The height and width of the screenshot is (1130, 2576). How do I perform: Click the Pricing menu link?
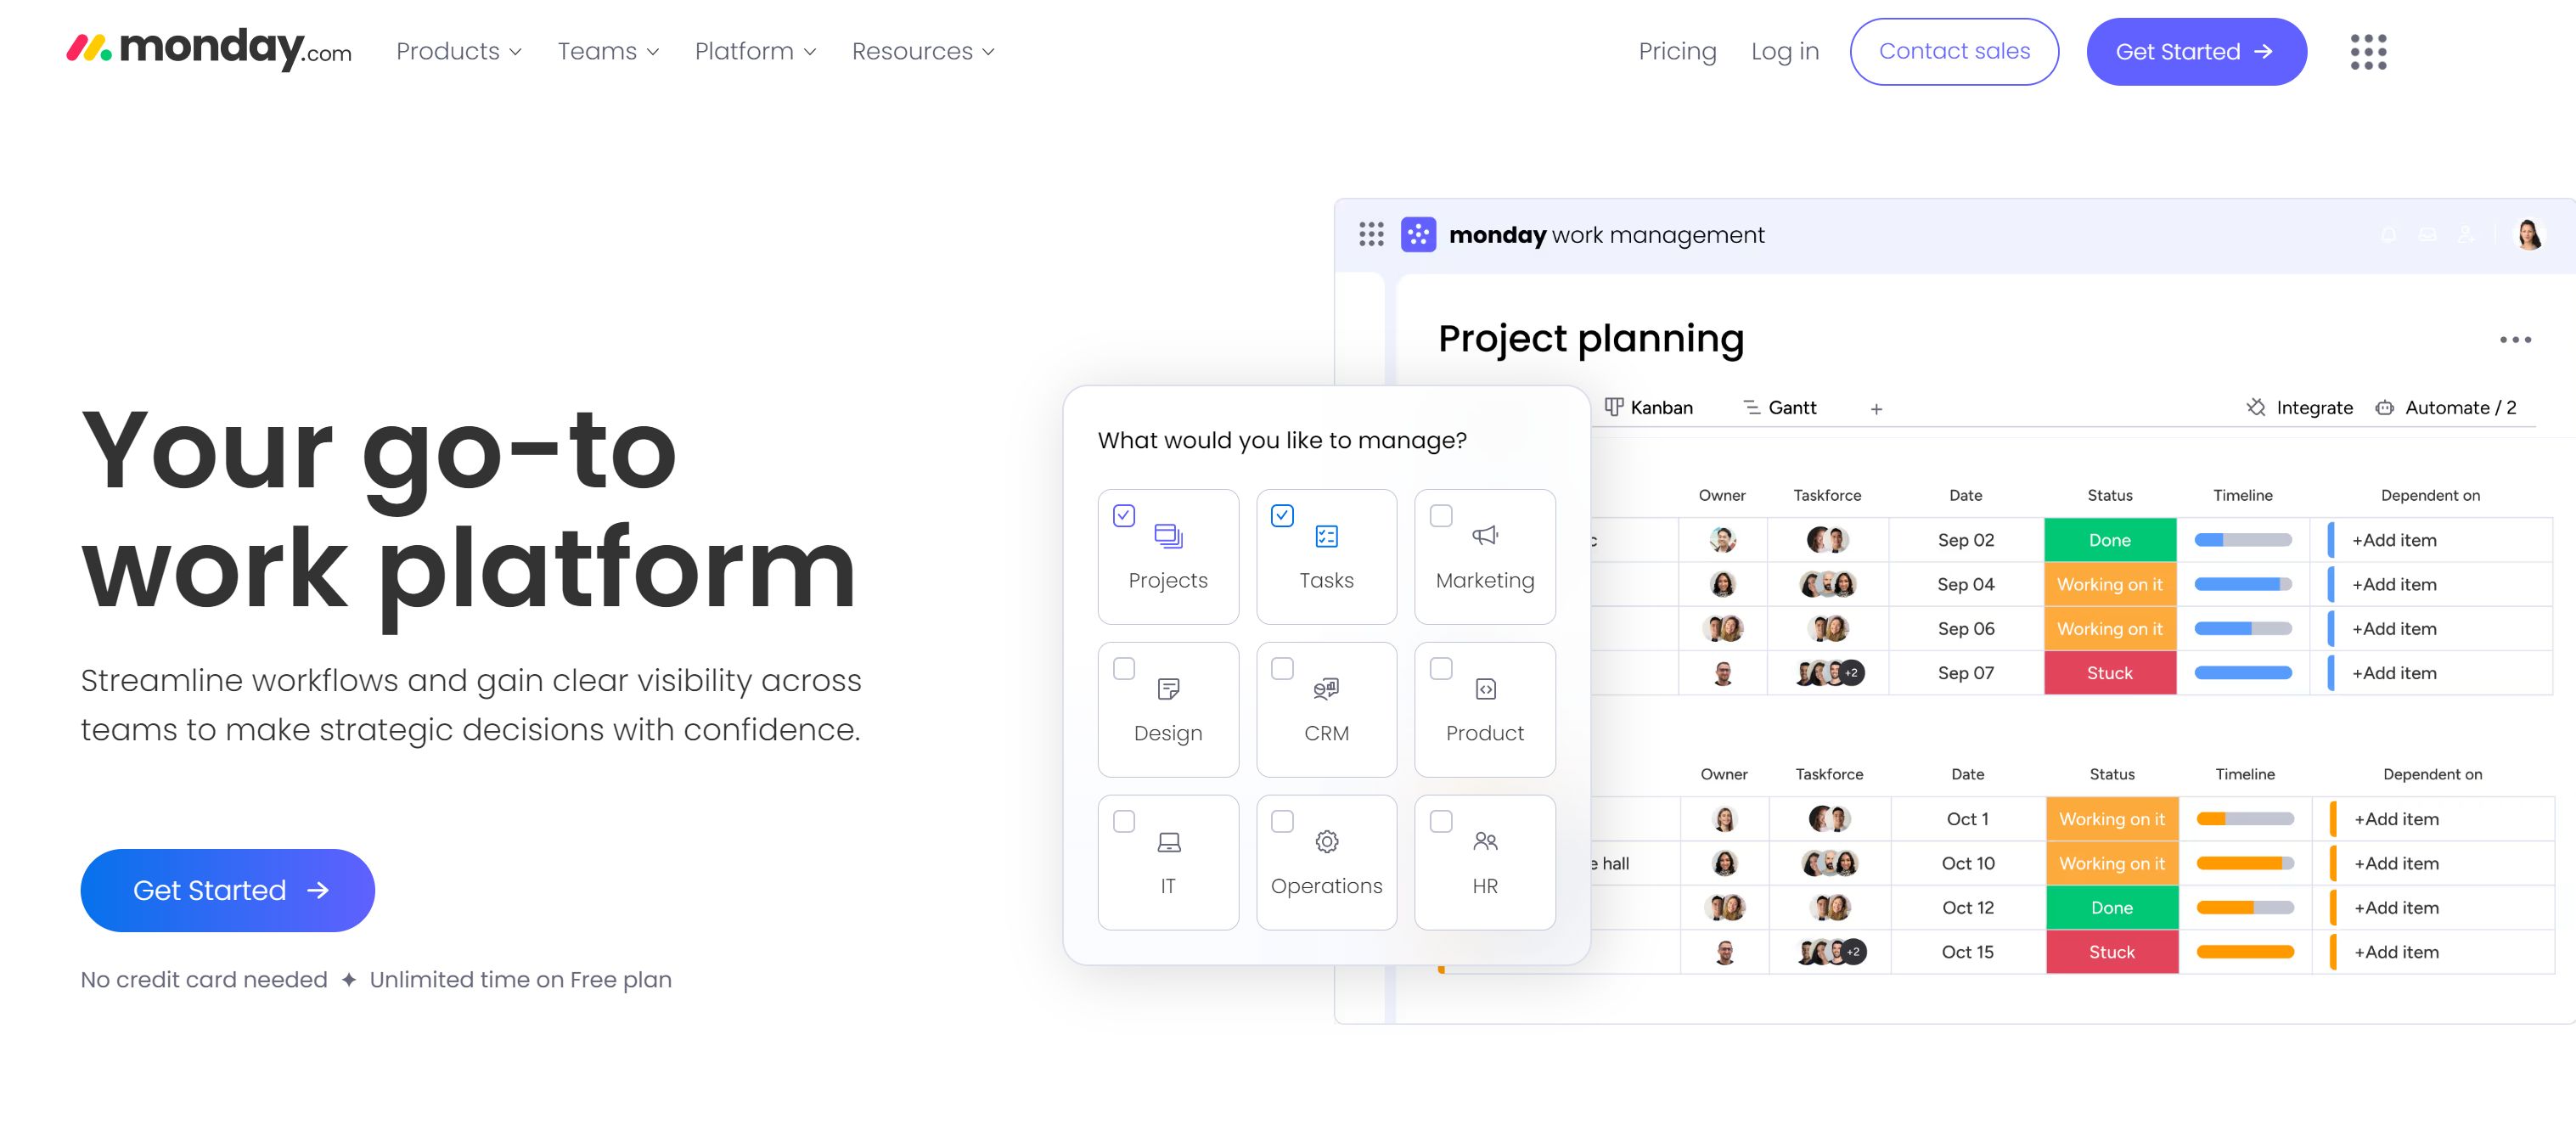[1678, 51]
